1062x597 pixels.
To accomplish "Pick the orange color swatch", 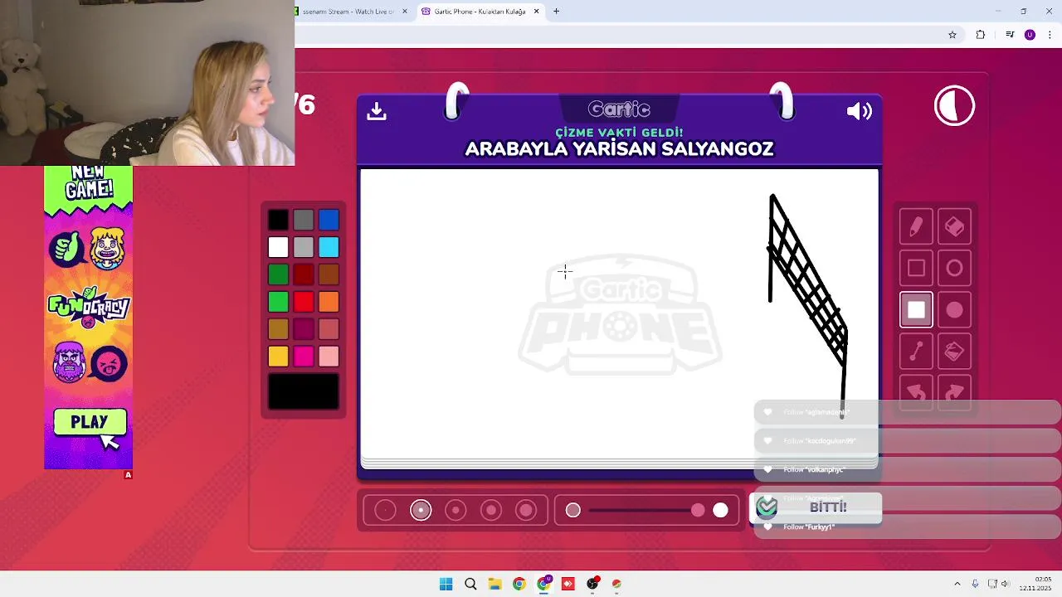I will coord(329,302).
